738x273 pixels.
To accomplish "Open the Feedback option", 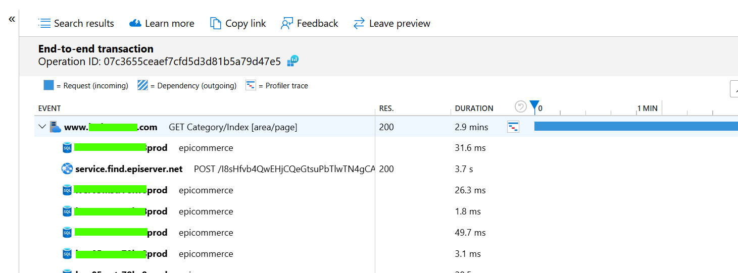I will [x=309, y=23].
